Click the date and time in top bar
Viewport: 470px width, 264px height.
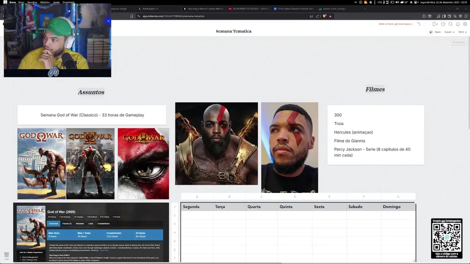coord(444,2)
